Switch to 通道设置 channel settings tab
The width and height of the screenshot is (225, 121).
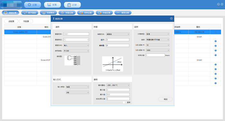pos(11,13)
